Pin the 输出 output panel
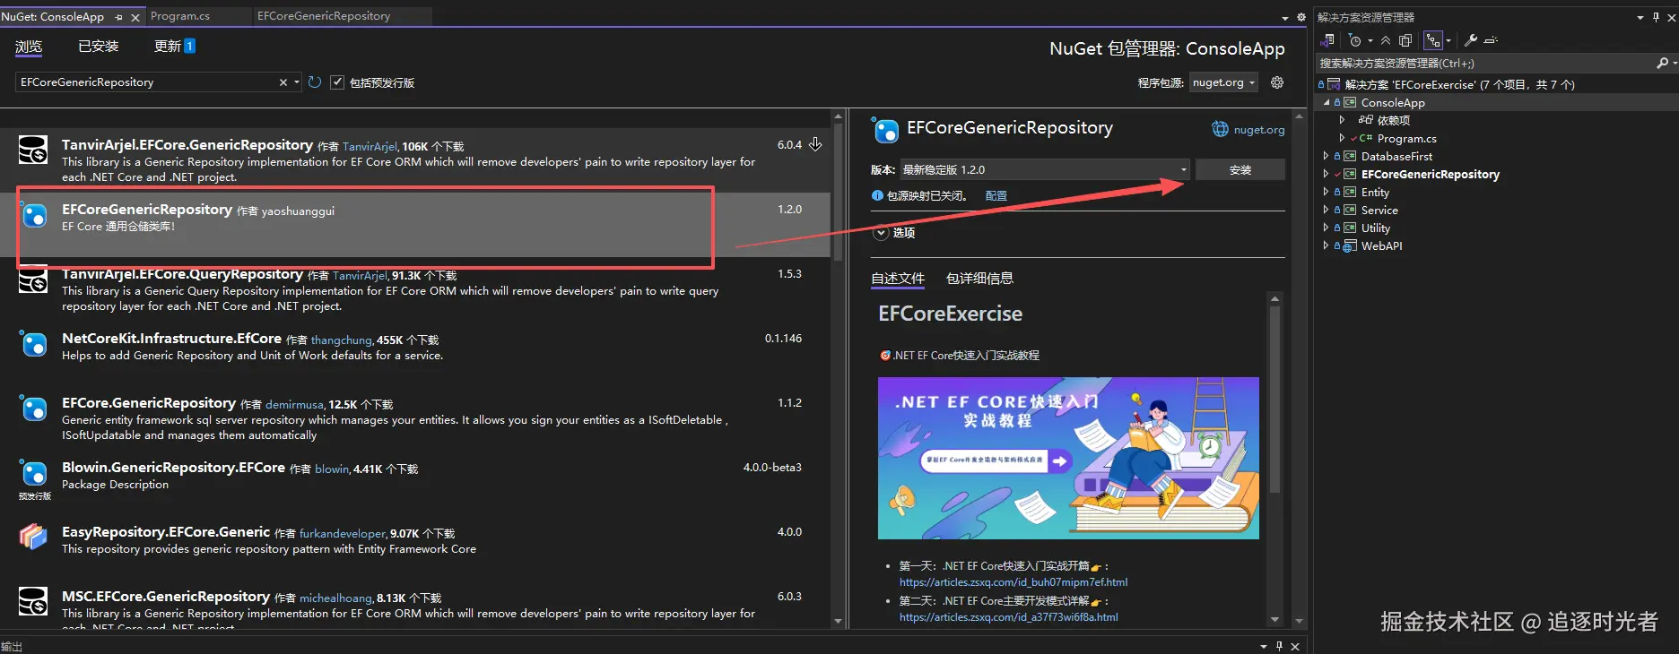 [x=1279, y=646]
